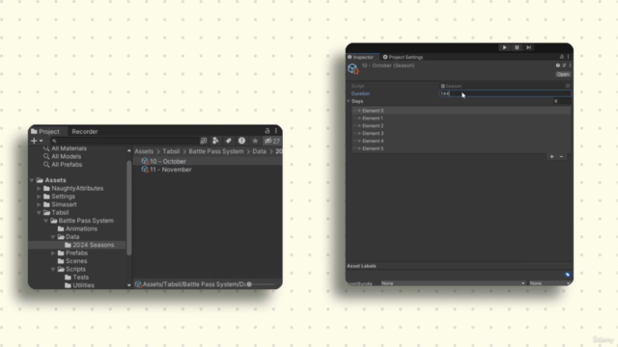Open the Project window three-dot menu
Viewport: 618px width, 347px height.
tap(276, 131)
